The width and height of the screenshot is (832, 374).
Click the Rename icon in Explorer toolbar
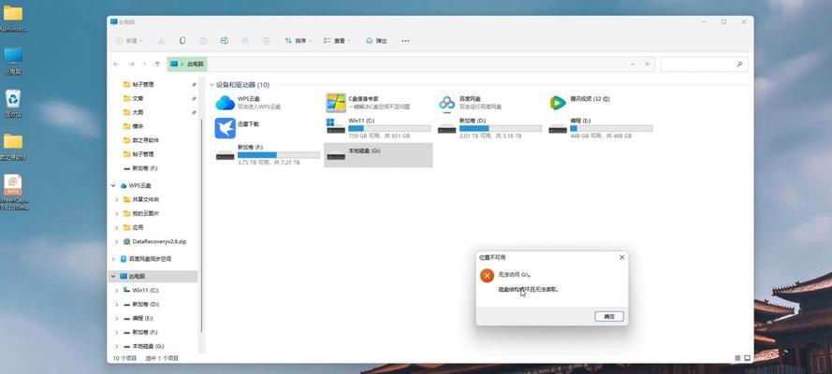(224, 41)
